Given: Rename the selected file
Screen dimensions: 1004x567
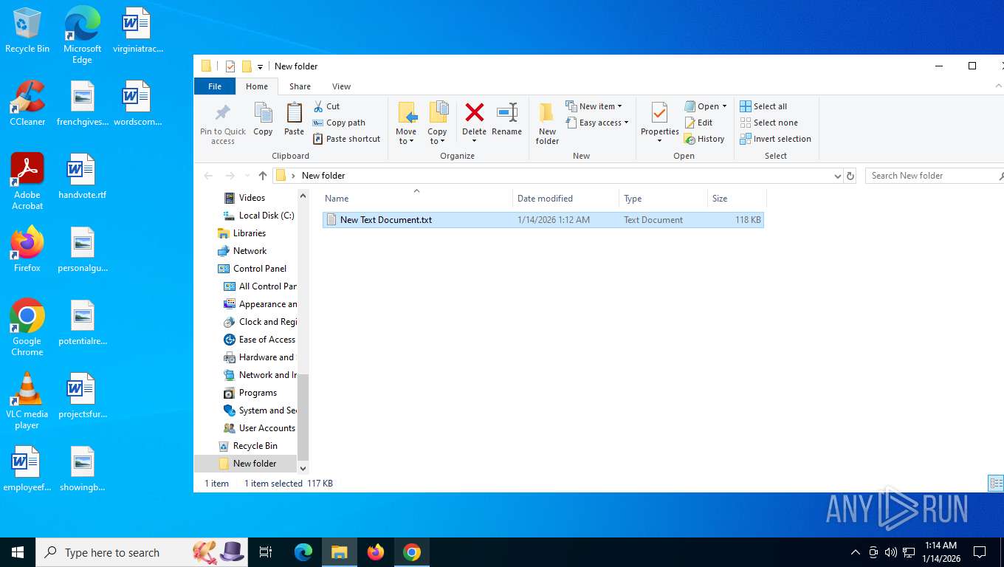Looking at the screenshot, I should [506, 120].
